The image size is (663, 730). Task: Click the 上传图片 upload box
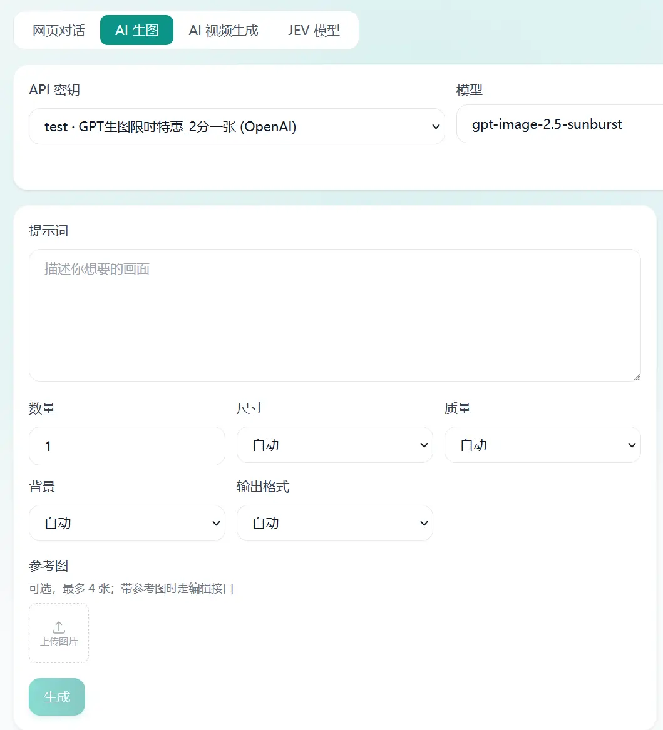[59, 633]
